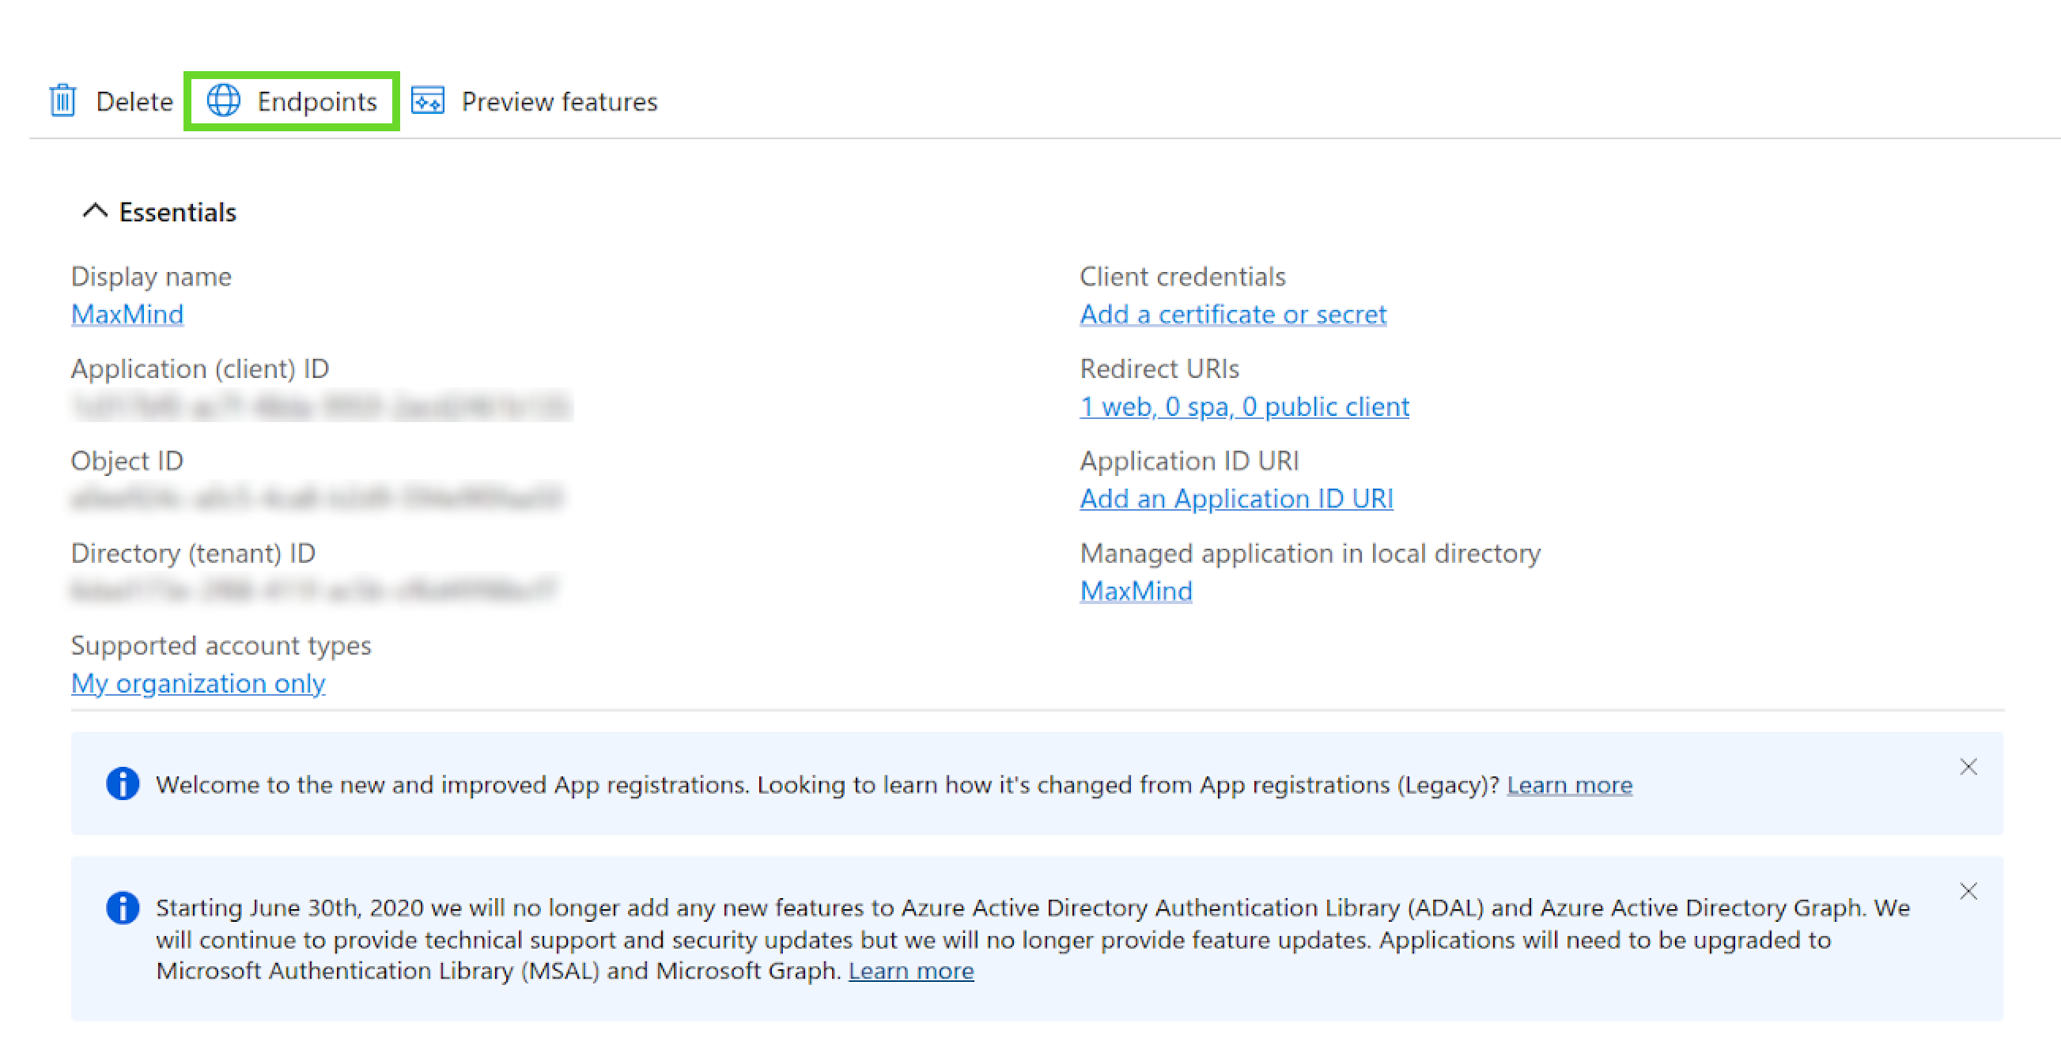Click info icon in welcome banner
Viewport: 2061px width, 1042px height.
point(123,783)
